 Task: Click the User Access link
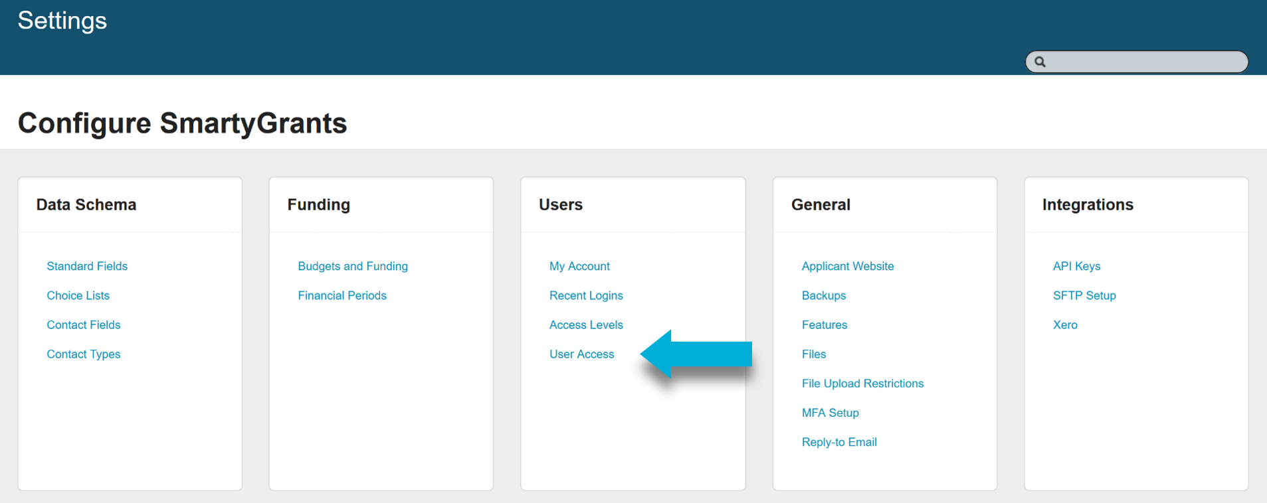tap(581, 354)
